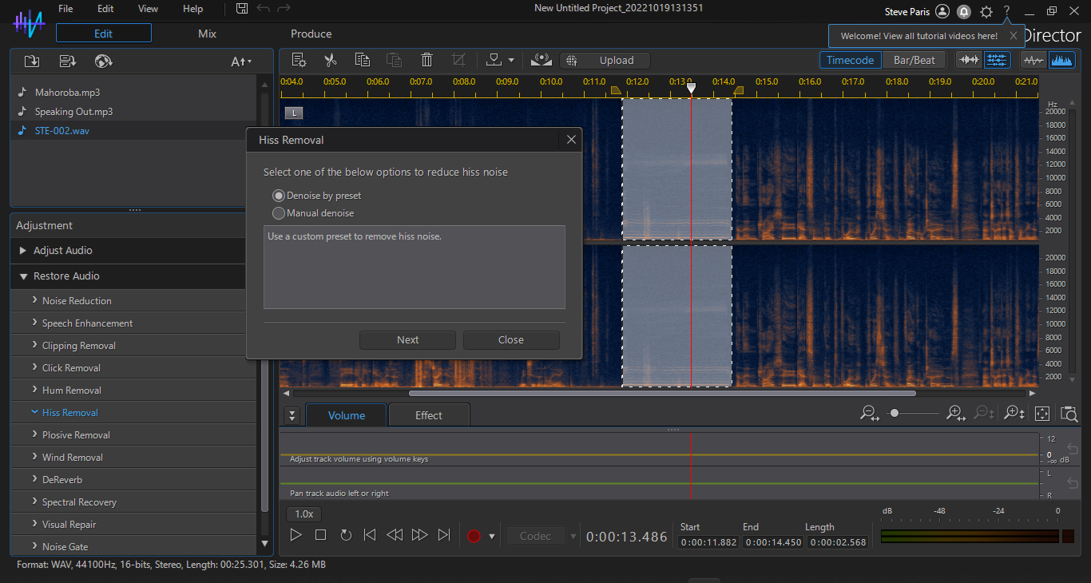The image size is (1091, 583).
Task: Click the delete trash can icon
Action: (426, 60)
